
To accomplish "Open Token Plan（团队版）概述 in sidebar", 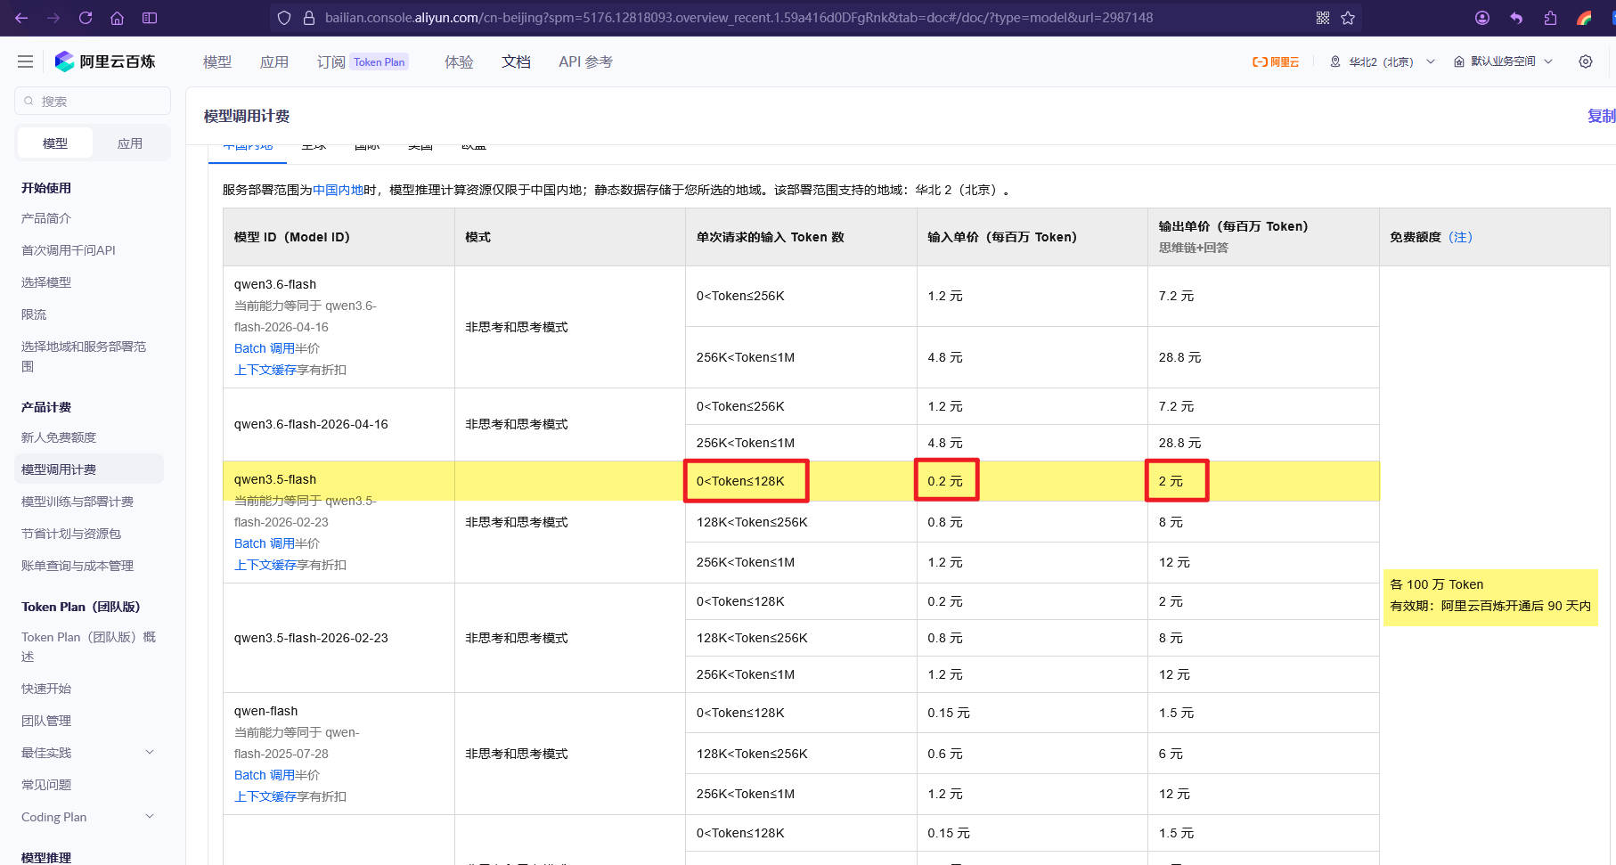I will 88,647.
